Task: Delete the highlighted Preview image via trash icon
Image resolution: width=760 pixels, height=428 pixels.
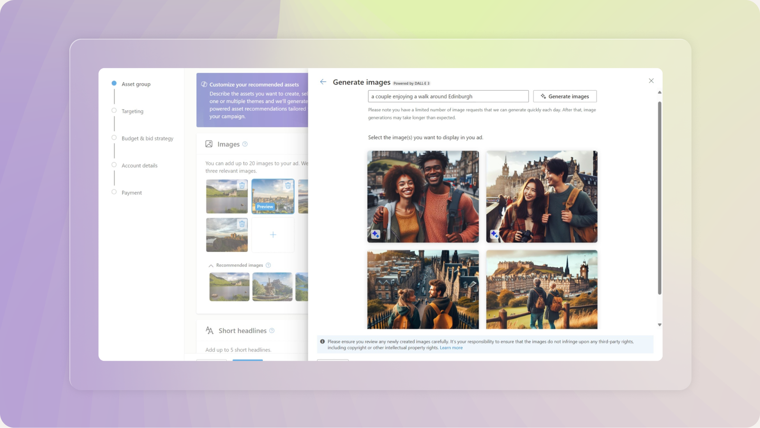Action: point(288,186)
